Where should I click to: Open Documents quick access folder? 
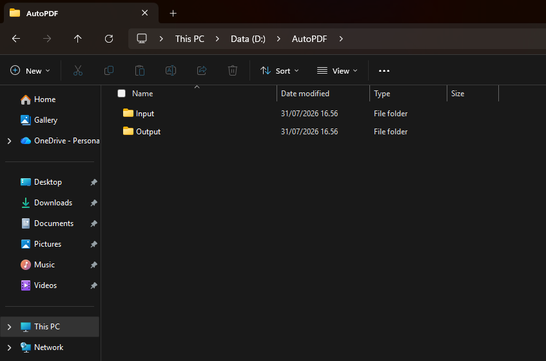[54, 223]
